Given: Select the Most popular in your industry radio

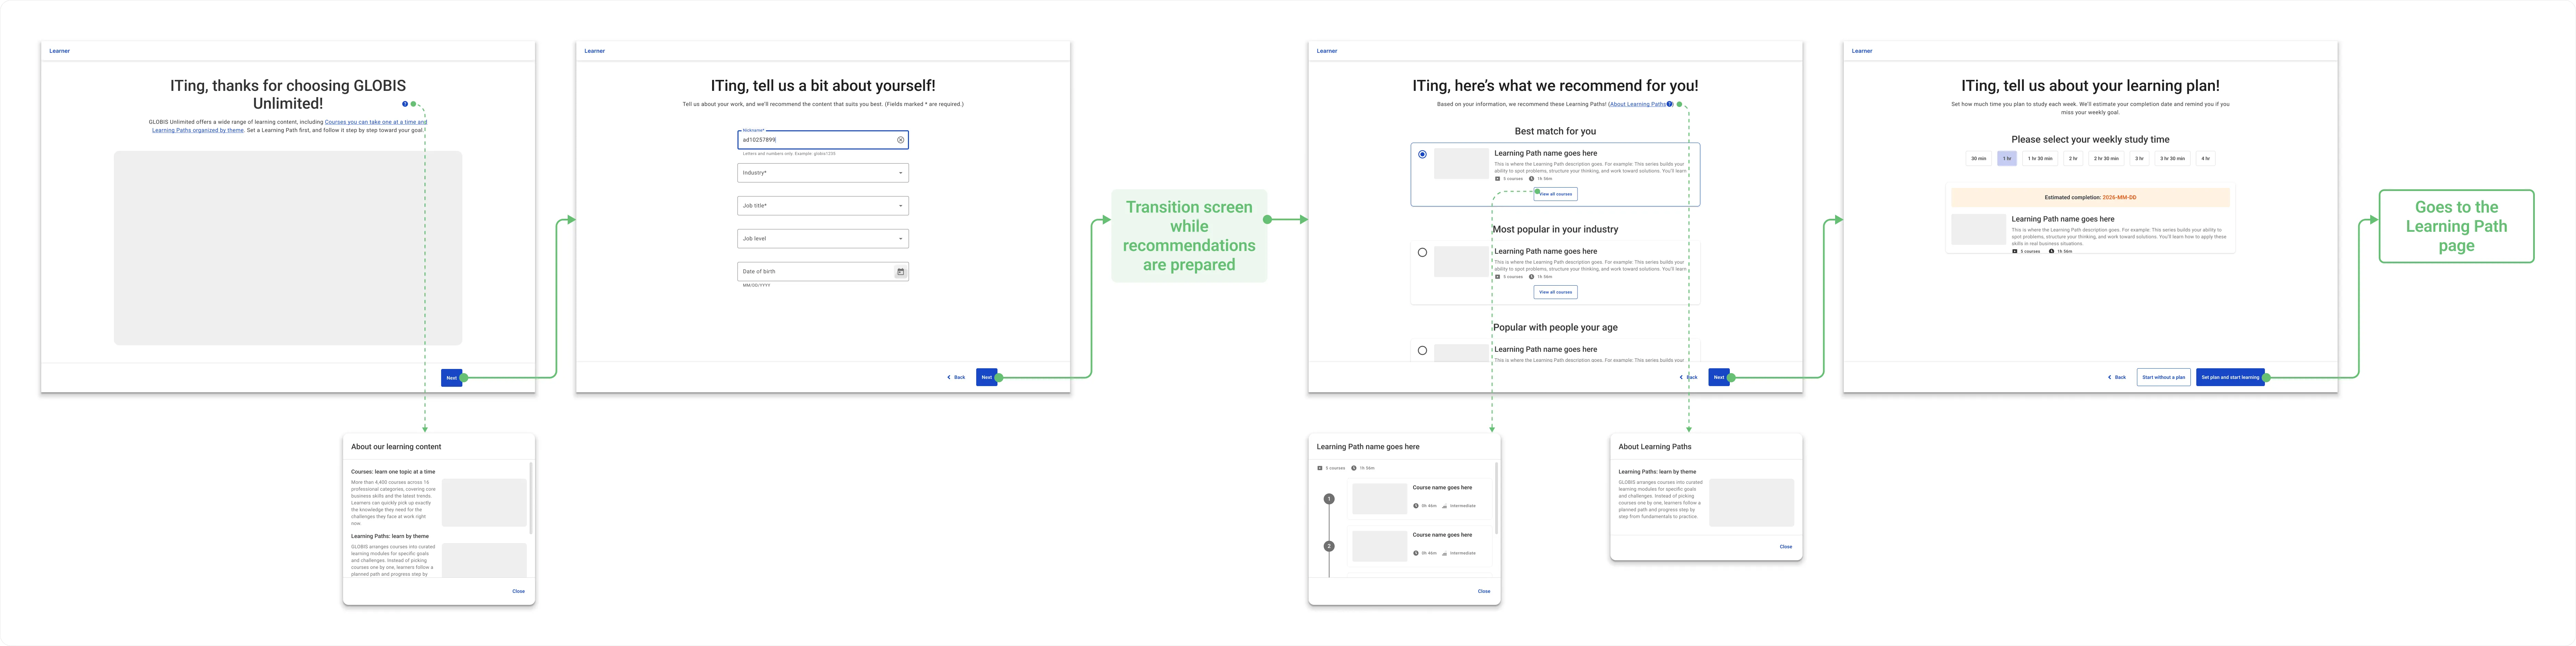Looking at the screenshot, I should point(1422,252).
